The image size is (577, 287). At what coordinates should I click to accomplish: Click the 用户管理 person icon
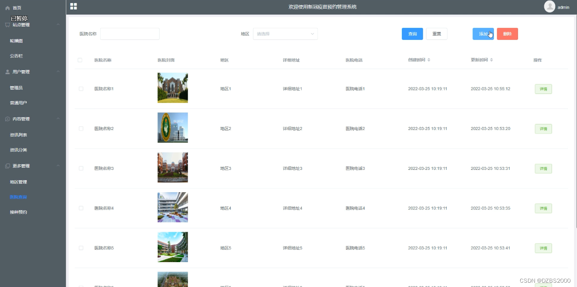point(7,72)
